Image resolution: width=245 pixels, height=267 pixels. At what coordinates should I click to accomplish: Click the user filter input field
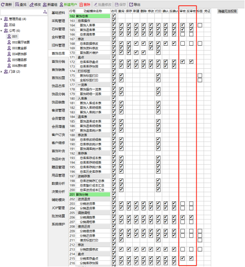(x=22, y=12)
